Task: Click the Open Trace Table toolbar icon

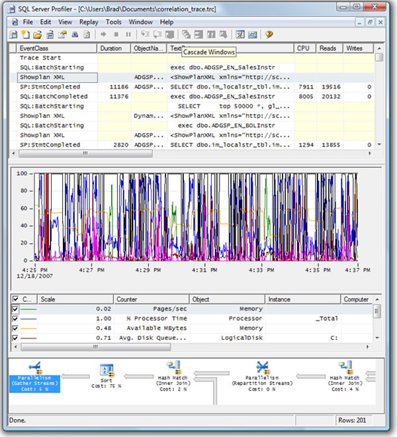Action: click(x=50, y=34)
